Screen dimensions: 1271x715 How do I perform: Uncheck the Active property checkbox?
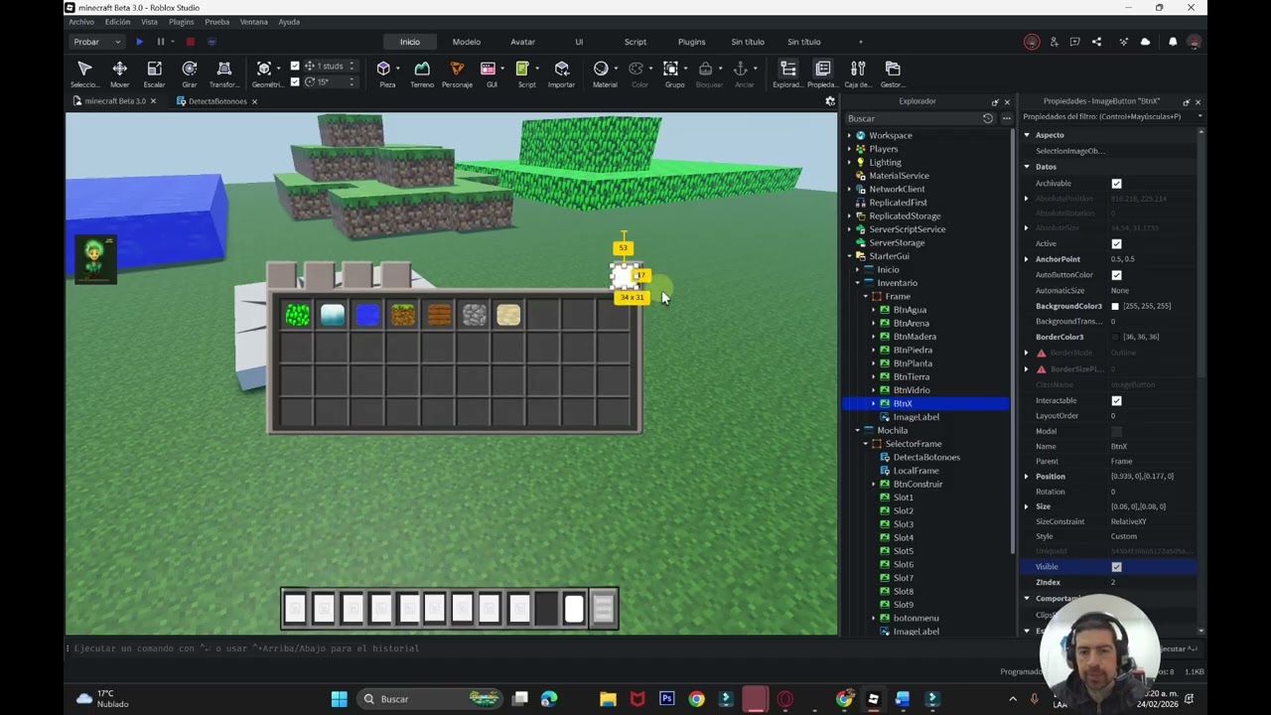(1116, 244)
